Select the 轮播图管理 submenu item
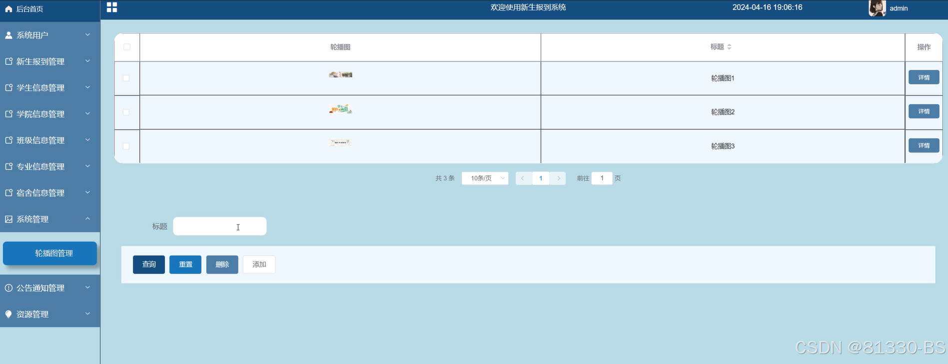948x364 pixels. 50,253
